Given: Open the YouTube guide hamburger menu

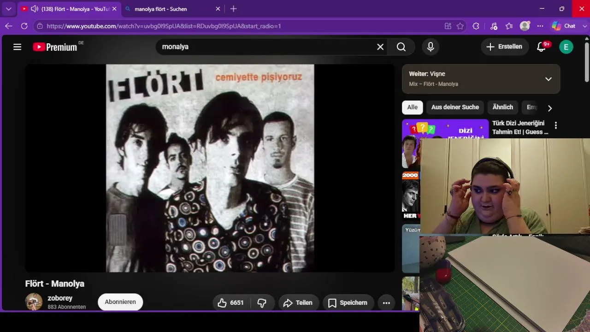Looking at the screenshot, I should click(18, 47).
